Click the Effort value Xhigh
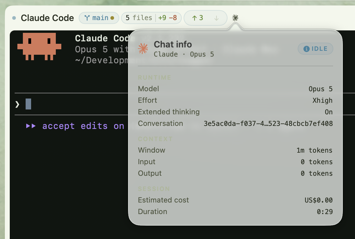This screenshot has width=355, height=239. tap(323, 100)
